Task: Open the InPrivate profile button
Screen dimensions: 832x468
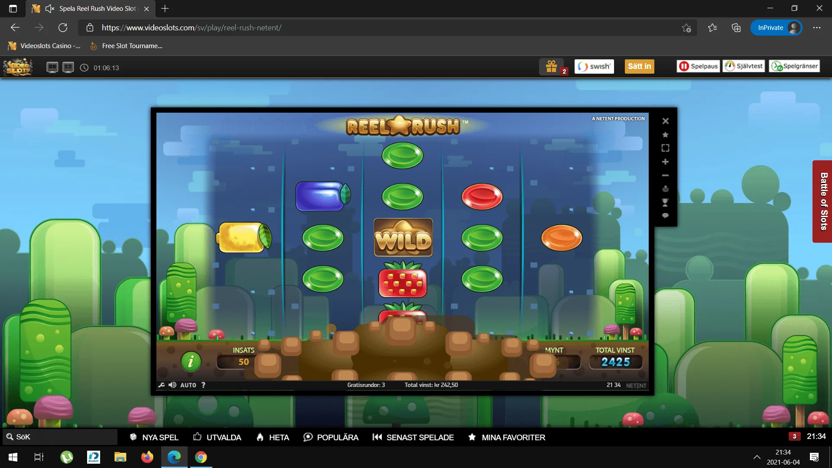Action: click(776, 28)
